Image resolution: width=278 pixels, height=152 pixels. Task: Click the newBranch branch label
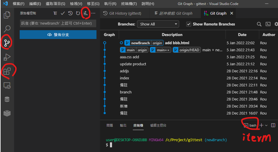coord(140,43)
